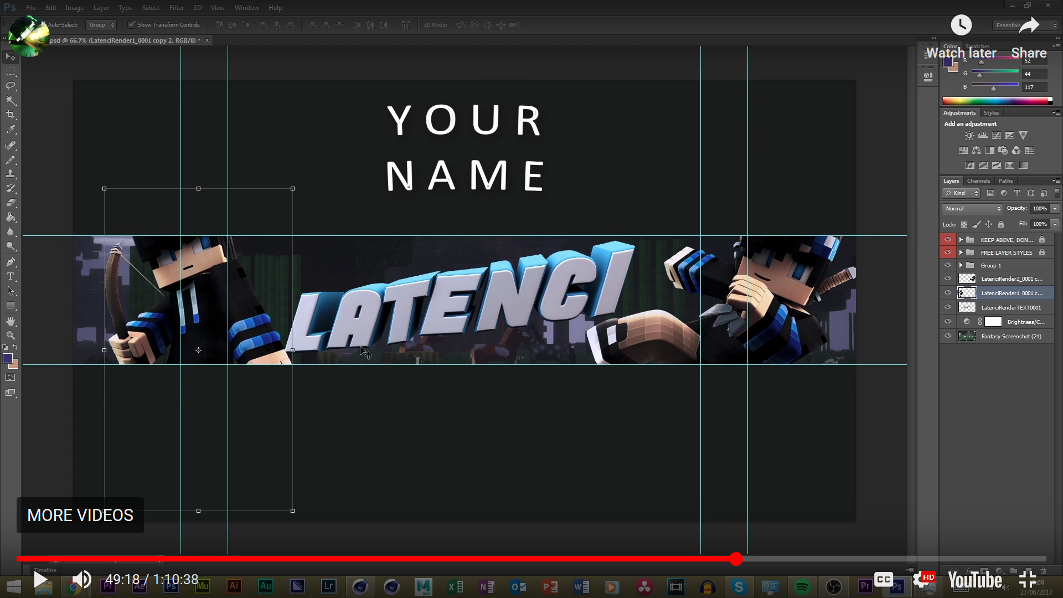Click the red video progress scrubber
Image resolution: width=1063 pixels, height=598 pixels.
pyautogui.click(x=736, y=559)
